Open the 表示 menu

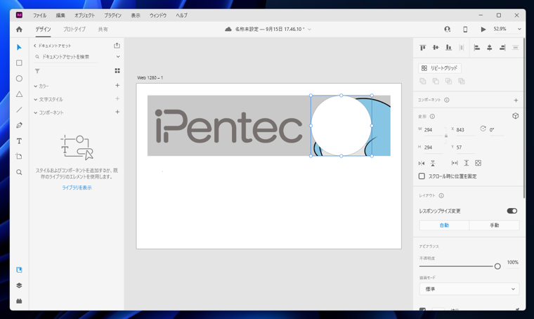tap(136, 15)
